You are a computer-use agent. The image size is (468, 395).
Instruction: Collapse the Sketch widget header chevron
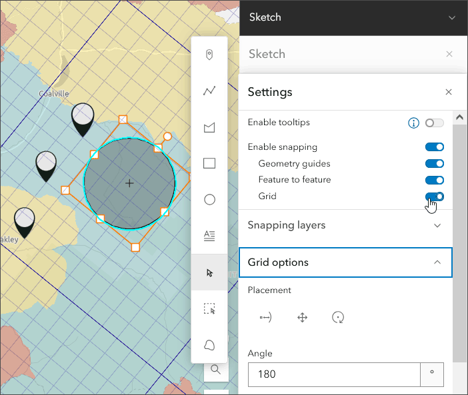tap(452, 17)
